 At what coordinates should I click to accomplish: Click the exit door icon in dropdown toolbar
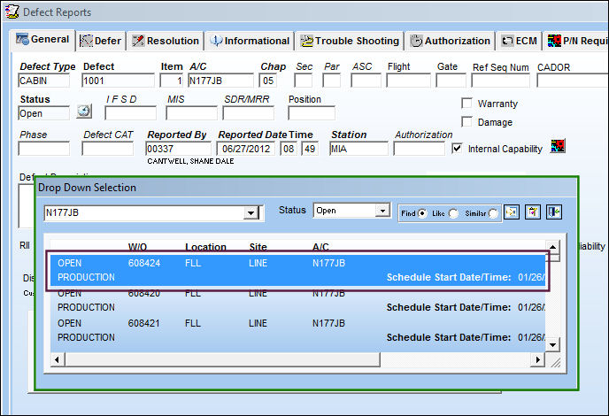click(x=554, y=212)
